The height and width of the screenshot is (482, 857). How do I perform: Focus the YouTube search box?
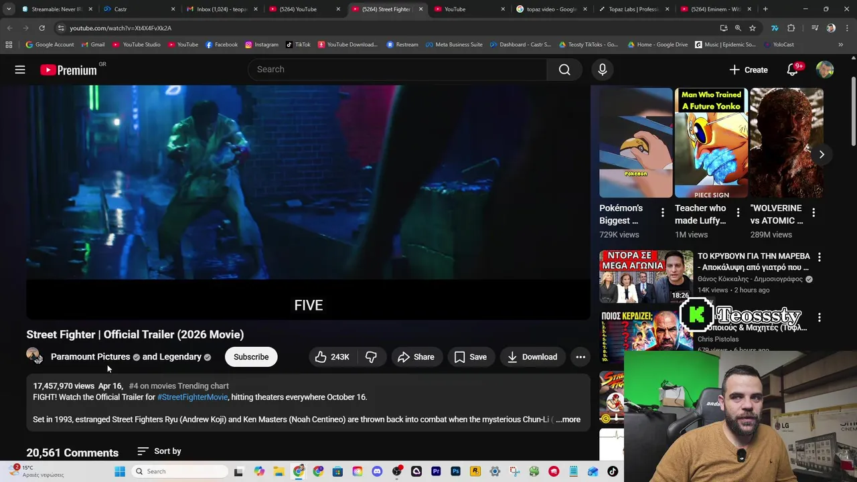(x=398, y=70)
